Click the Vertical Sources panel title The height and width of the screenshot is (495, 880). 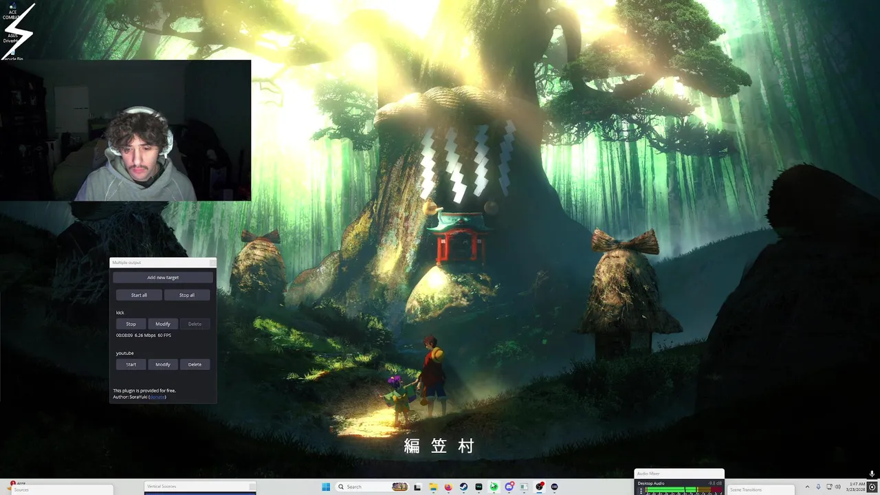(162, 486)
